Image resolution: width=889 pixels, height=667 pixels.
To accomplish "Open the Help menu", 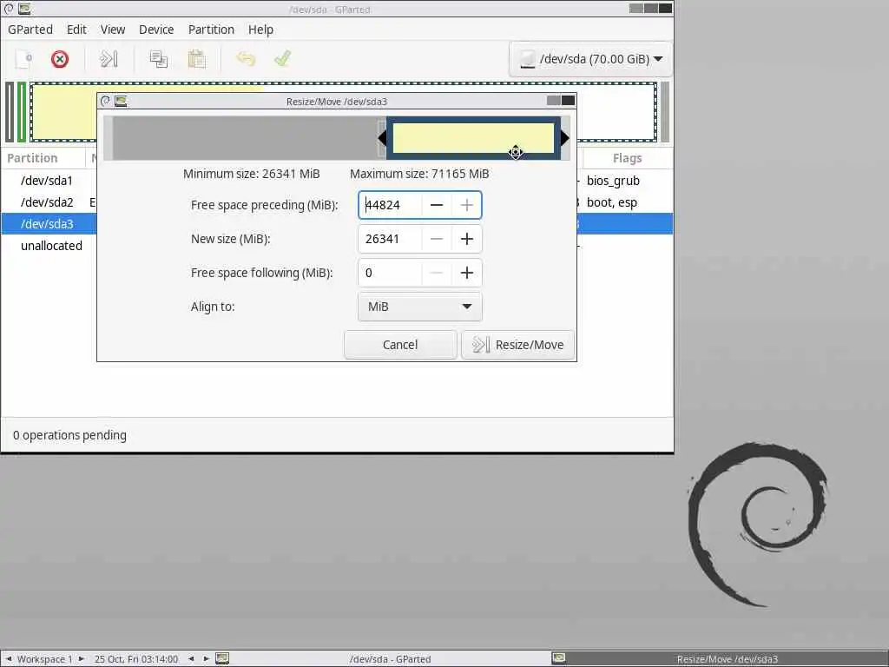I will coord(260,30).
